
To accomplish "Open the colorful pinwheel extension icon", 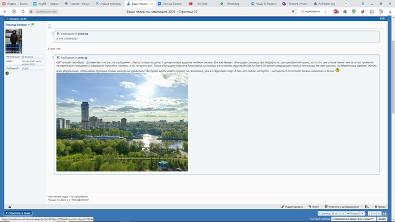I will tap(345, 12).
